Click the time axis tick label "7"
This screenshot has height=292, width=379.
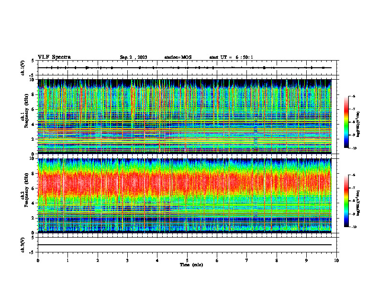pyautogui.click(x=247, y=261)
